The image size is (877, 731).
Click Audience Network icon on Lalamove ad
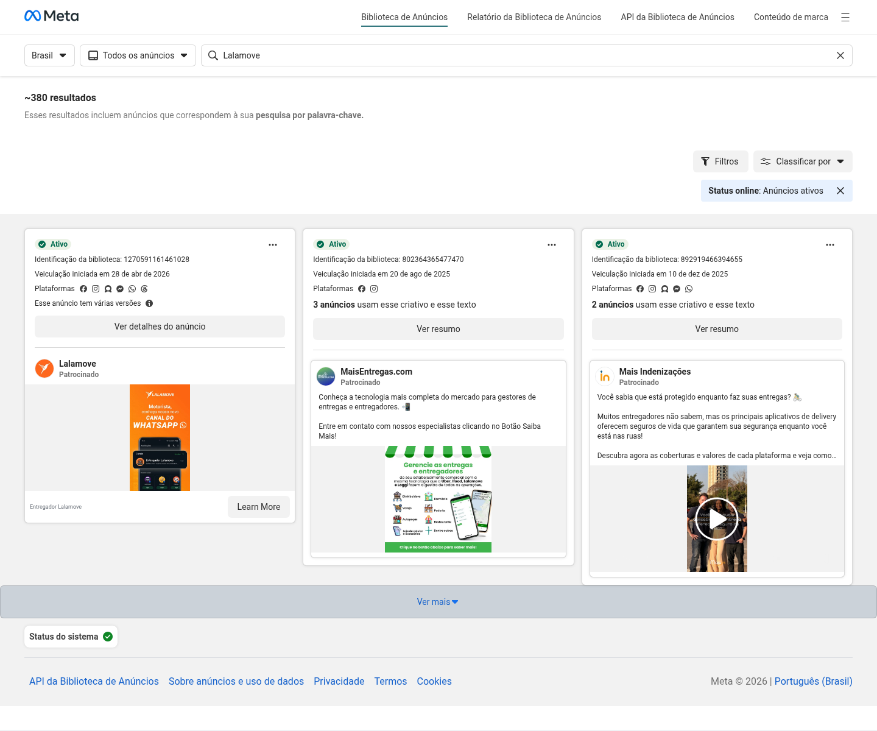[108, 289]
